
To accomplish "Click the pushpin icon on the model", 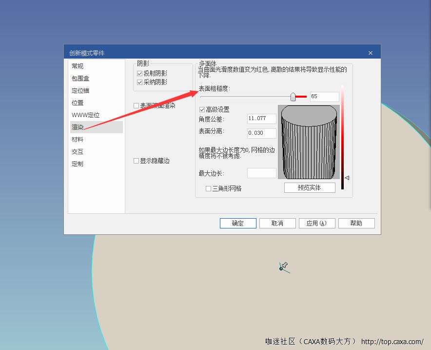I will pos(283,267).
